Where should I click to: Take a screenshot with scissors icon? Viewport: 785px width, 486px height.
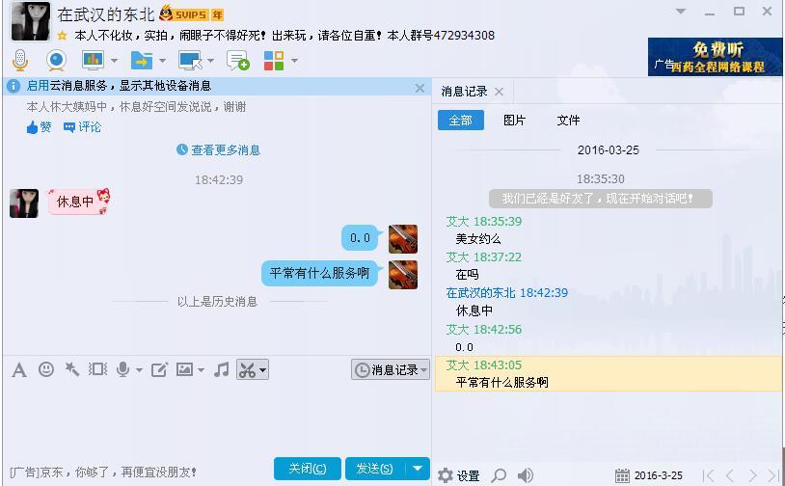point(247,370)
